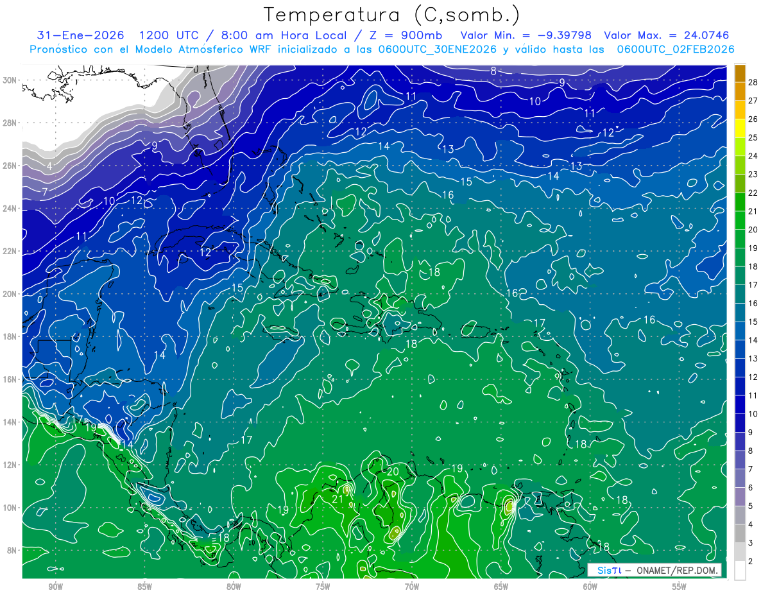770x595 pixels.
Task: Click the brown top swatch of color legend
Action: coord(740,74)
